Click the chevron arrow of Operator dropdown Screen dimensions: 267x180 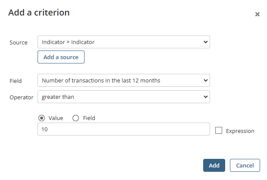[x=205, y=97]
